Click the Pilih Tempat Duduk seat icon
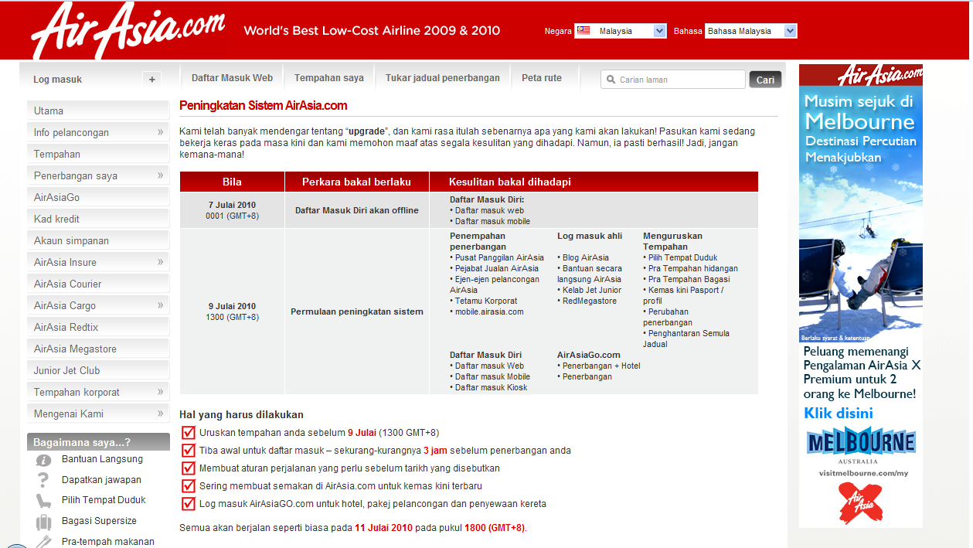Screen dimensions: 973x548 [x=44, y=501]
